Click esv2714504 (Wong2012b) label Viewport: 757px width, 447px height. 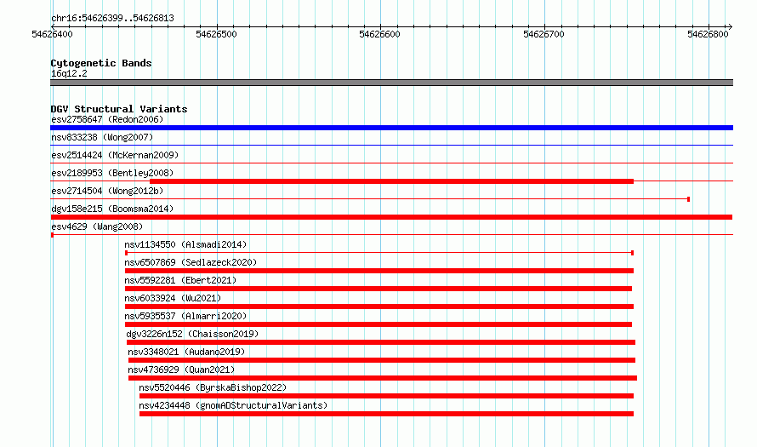[107, 191]
